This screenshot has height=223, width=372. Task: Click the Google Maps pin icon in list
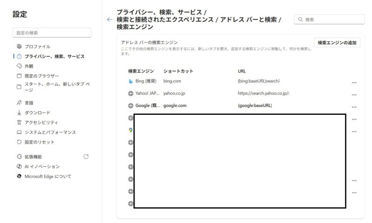131,130
